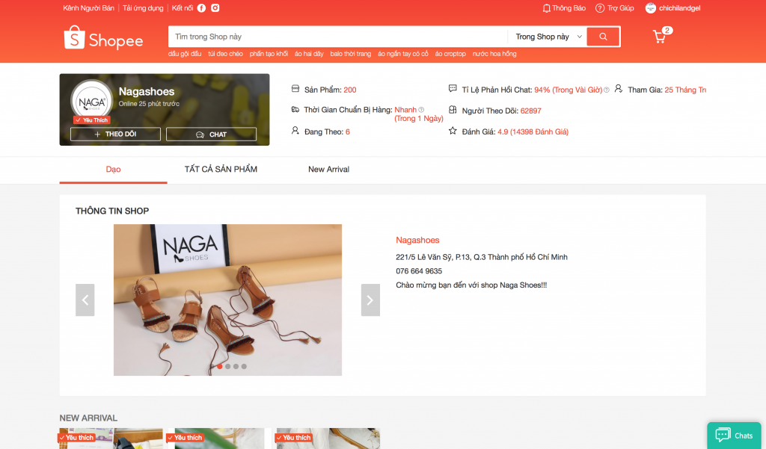The width and height of the screenshot is (766, 449).
Task: Show previous shop banner image
Action: (x=85, y=300)
